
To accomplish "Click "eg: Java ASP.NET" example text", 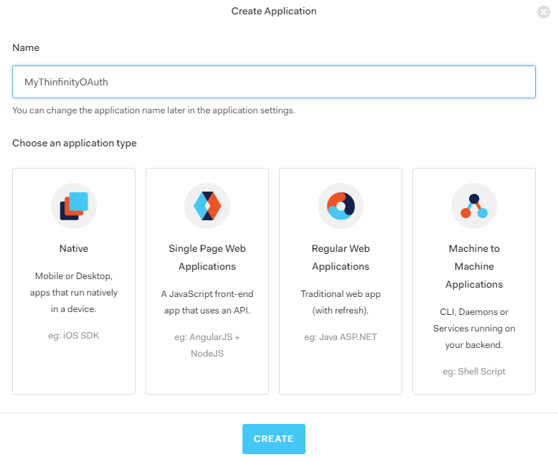I will 341,336.
